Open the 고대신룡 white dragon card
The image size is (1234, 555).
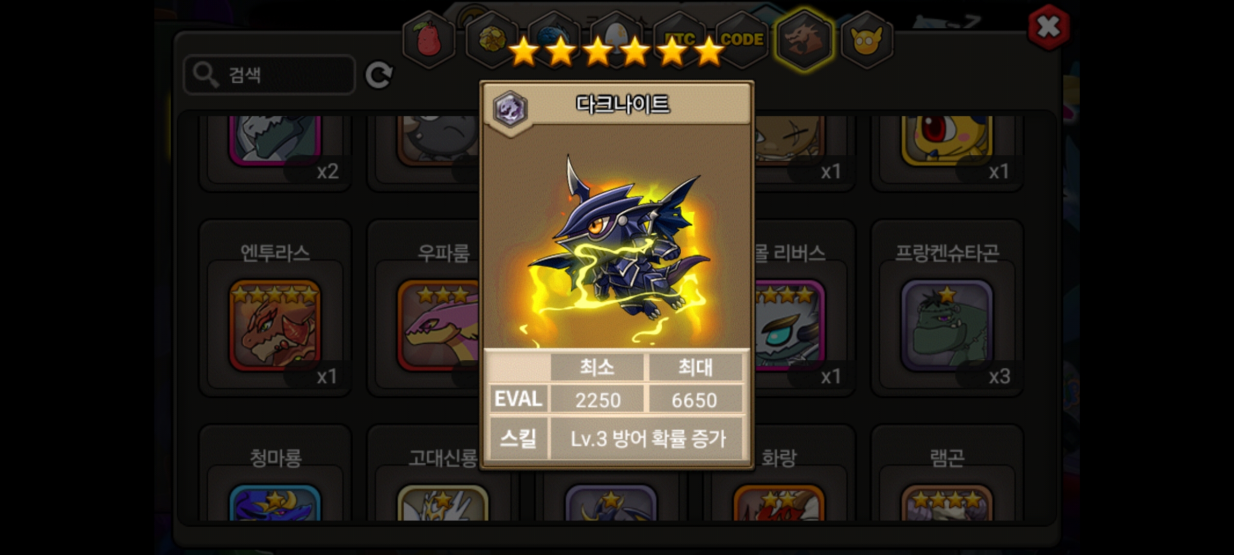pyautogui.click(x=443, y=504)
